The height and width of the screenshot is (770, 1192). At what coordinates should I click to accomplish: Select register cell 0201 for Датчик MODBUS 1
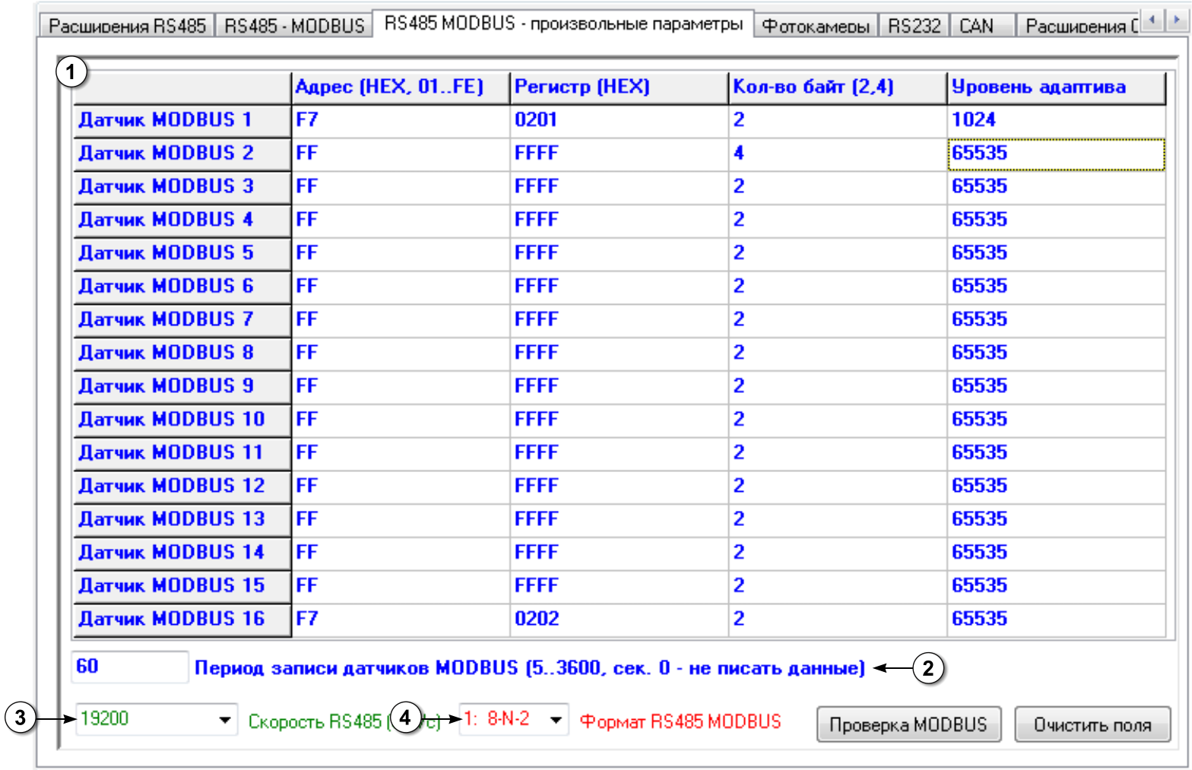620,120
